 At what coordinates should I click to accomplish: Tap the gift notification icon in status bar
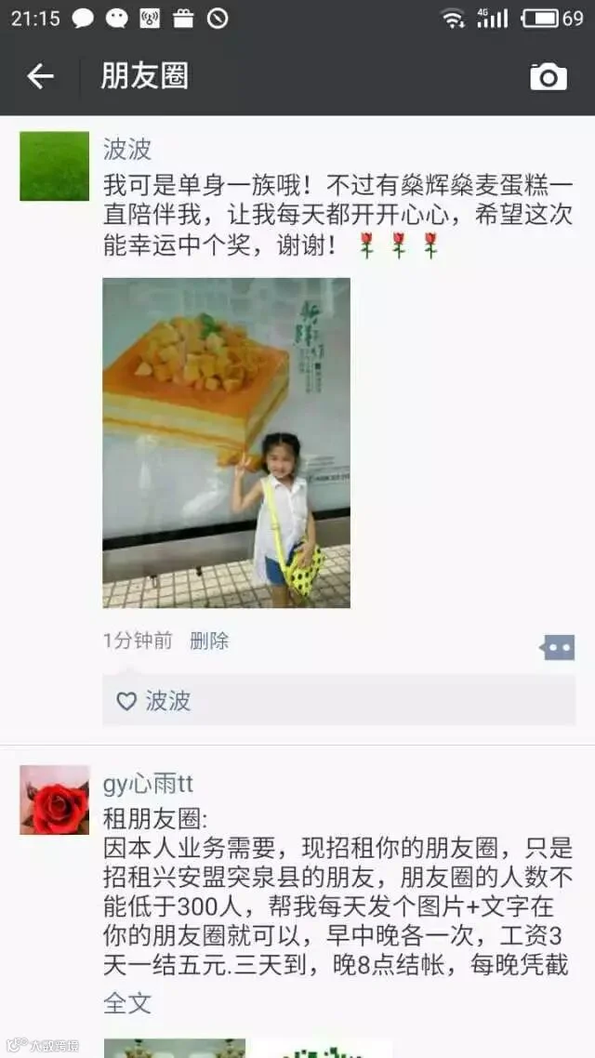coord(183,19)
